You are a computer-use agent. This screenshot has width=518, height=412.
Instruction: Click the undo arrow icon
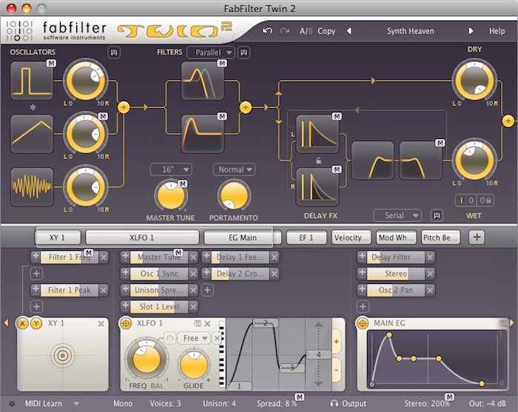(x=267, y=31)
